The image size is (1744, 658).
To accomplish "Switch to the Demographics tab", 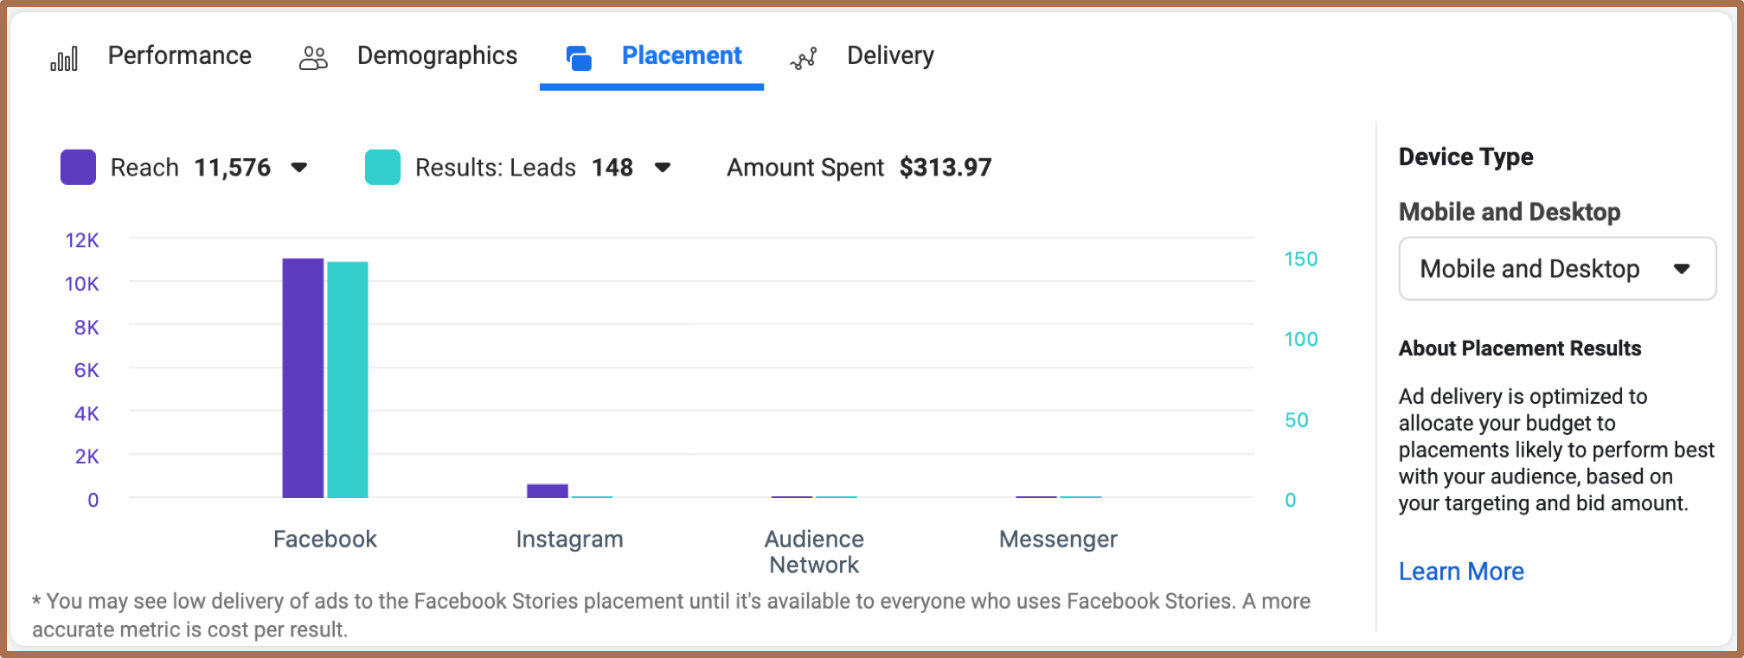I will click(437, 55).
